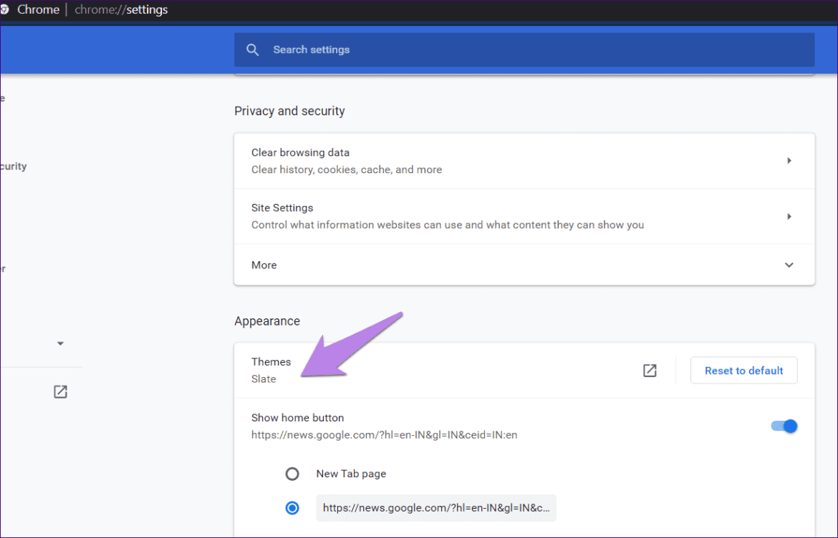This screenshot has height=538, width=838.
Task: Click the Chrome icon in address bar
Action: 5,9
